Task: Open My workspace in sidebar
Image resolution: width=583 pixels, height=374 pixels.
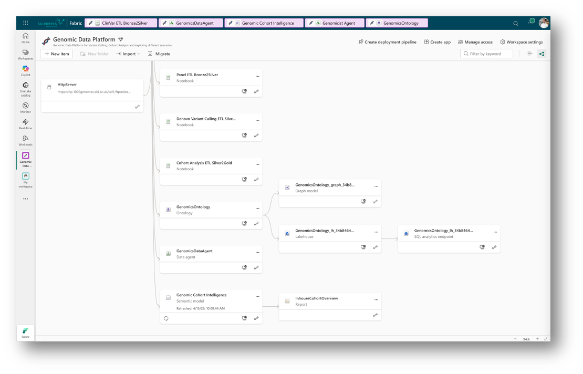Action: (25, 180)
